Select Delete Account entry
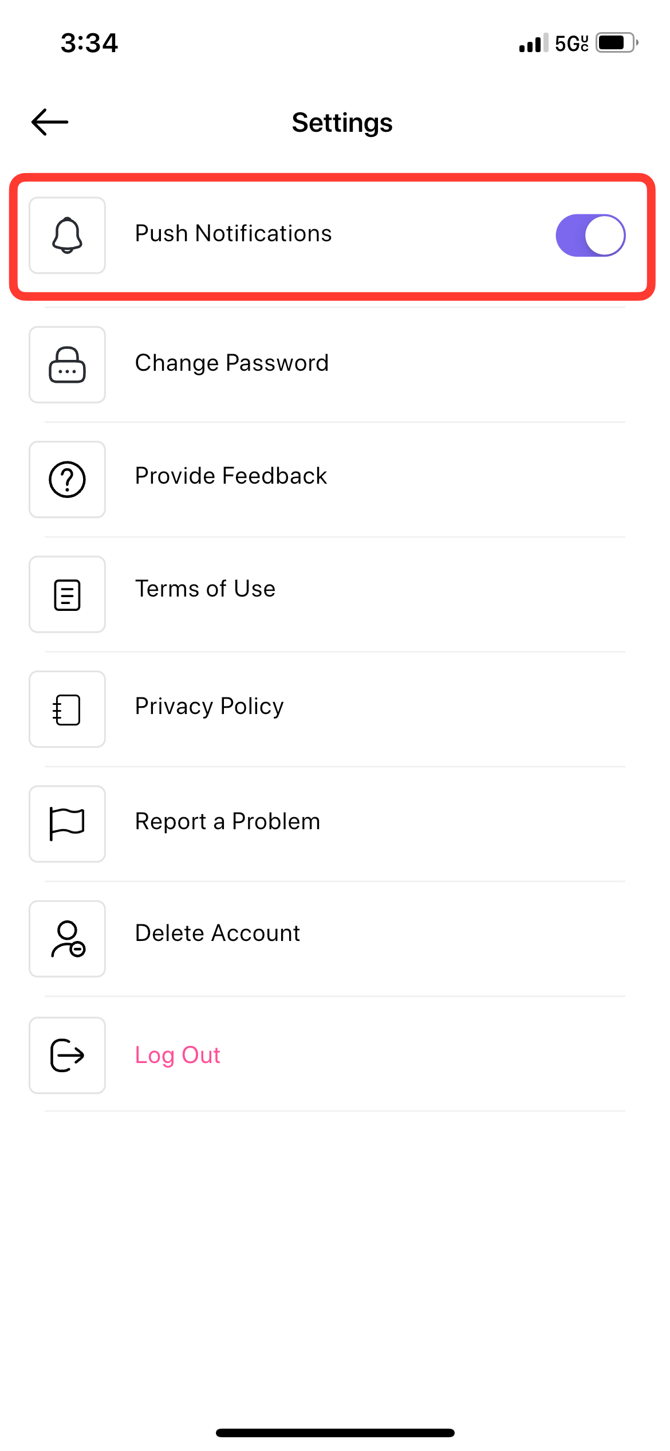This screenshot has height=1451, width=670. pyautogui.click(x=327, y=939)
